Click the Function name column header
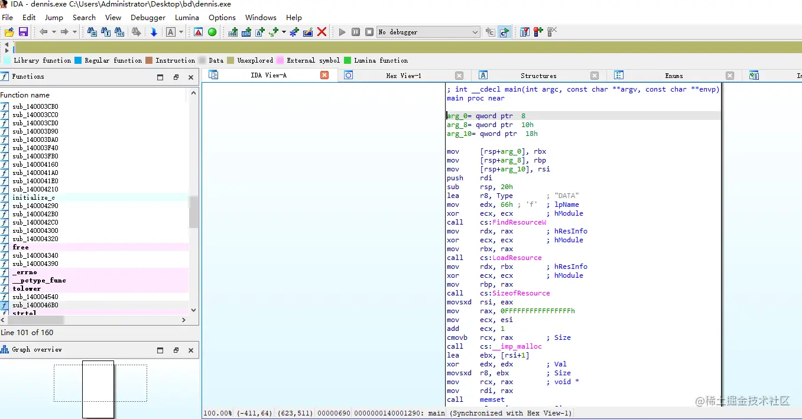Screen dimensions: 802x419 point(25,95)
